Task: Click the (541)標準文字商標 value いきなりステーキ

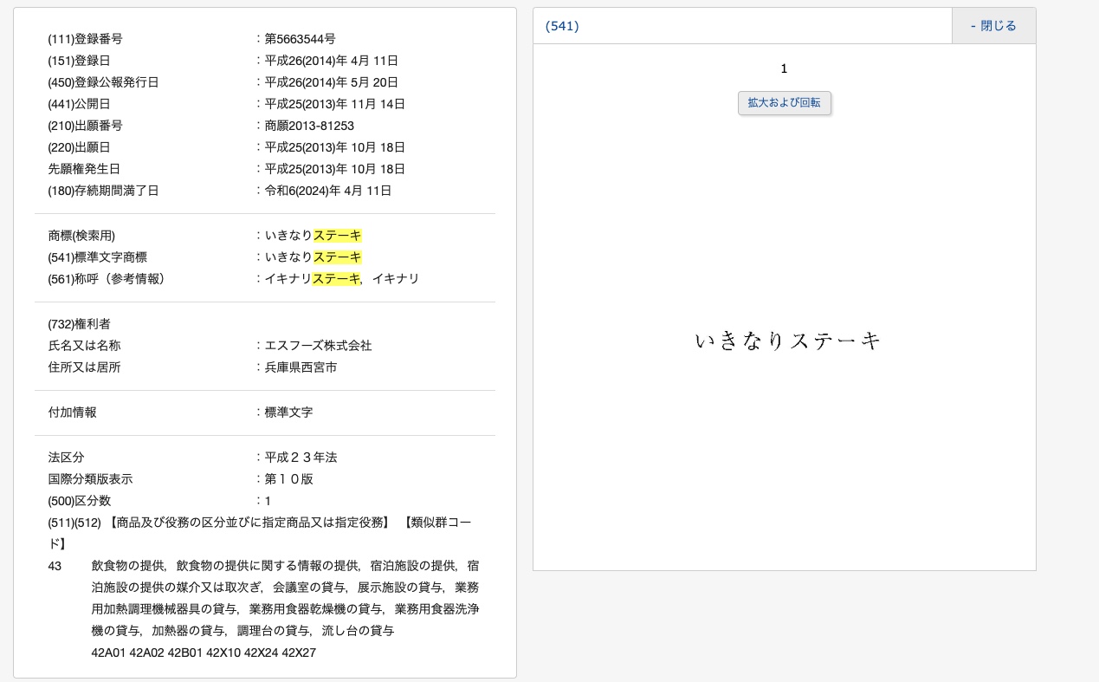Action: [313, 257]
